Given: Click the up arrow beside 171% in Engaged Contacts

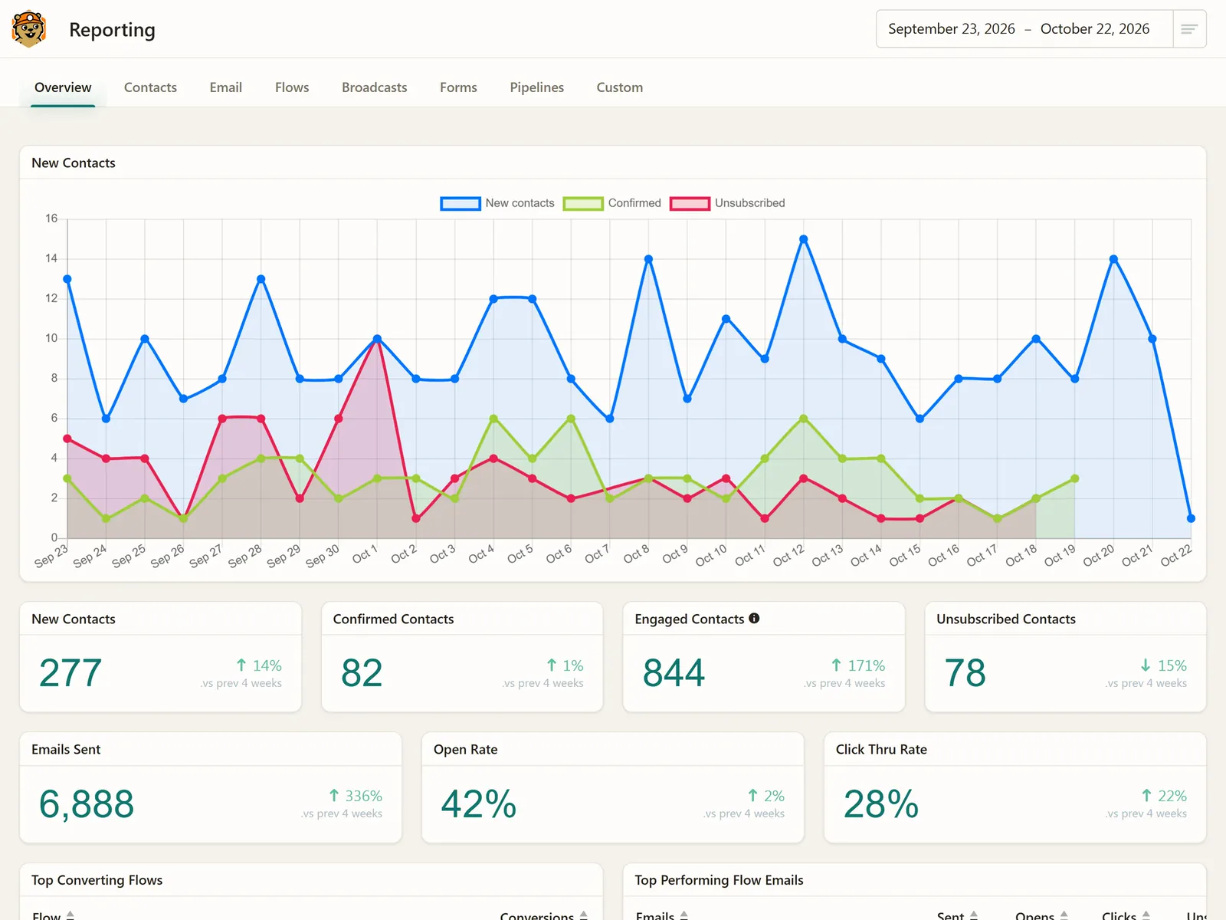Looking at the screenshot, I should click(836, 665).
